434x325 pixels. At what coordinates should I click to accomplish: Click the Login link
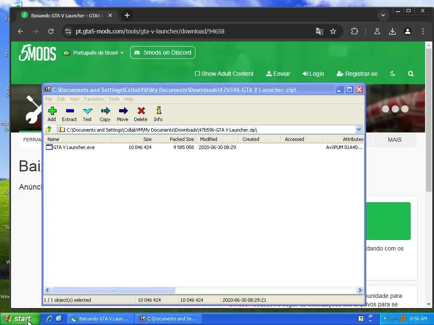313,74
